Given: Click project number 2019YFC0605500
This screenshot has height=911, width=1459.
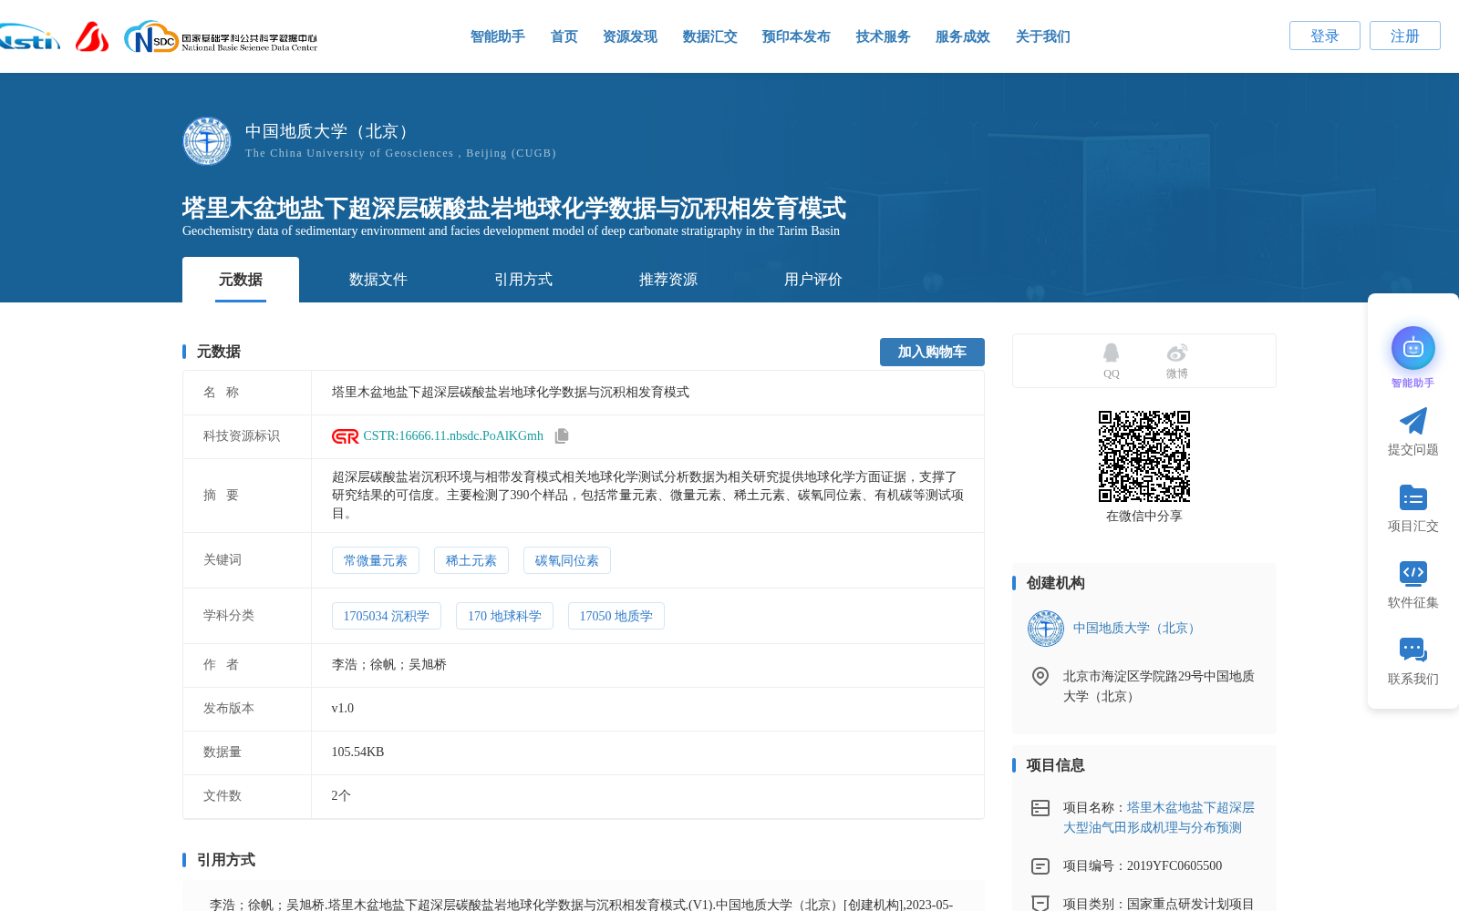Looking at the screenshot, I should click(1174, 866).
